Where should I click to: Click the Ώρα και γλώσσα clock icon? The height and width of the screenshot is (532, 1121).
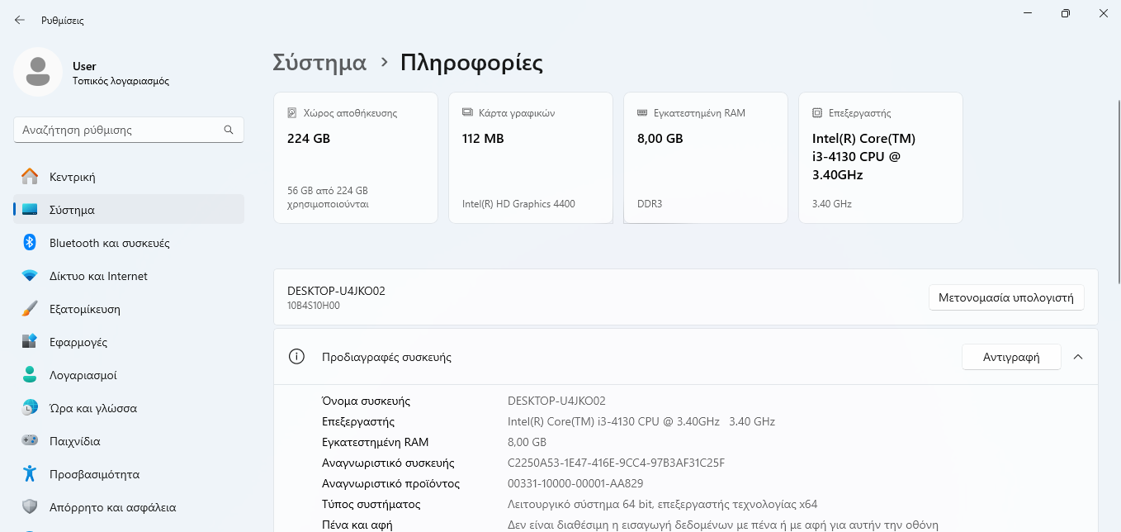coord(30,408)
